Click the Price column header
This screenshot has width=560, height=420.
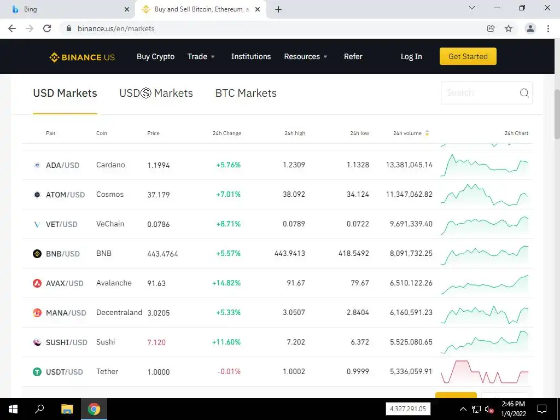click(x=153, y=133)
